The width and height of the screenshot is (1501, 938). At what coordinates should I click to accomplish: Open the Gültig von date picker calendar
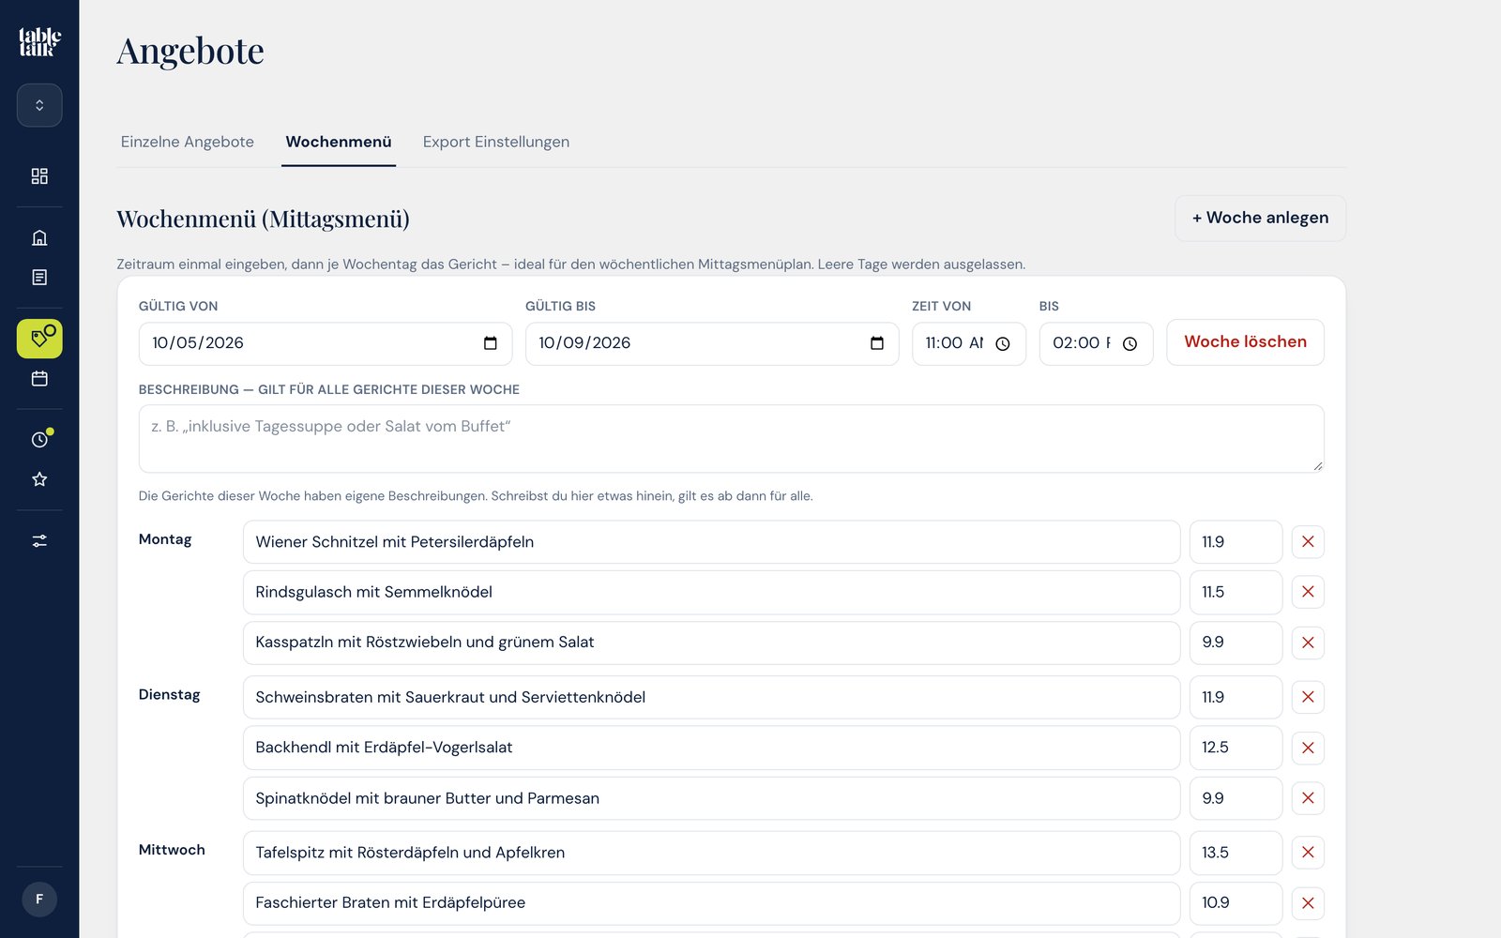point(490,343)
